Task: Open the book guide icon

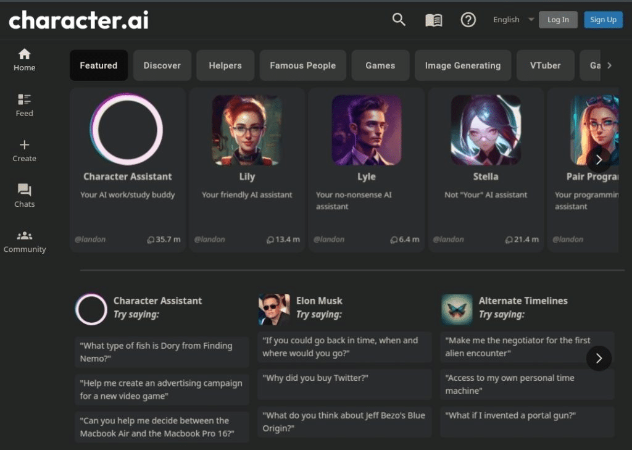Action: pos(434,20)
